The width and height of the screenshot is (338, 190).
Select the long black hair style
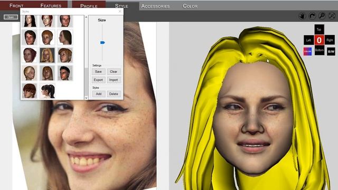(x=30, y=21)
